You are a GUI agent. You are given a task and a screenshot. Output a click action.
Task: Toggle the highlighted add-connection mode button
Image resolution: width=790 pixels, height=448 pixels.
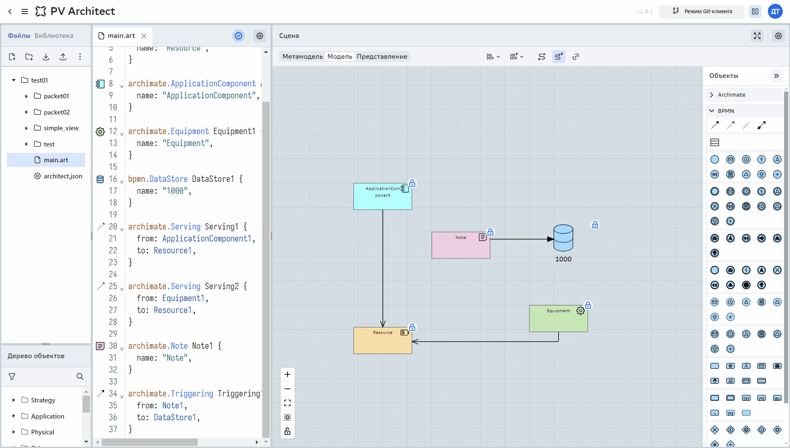tap(559, 57)
